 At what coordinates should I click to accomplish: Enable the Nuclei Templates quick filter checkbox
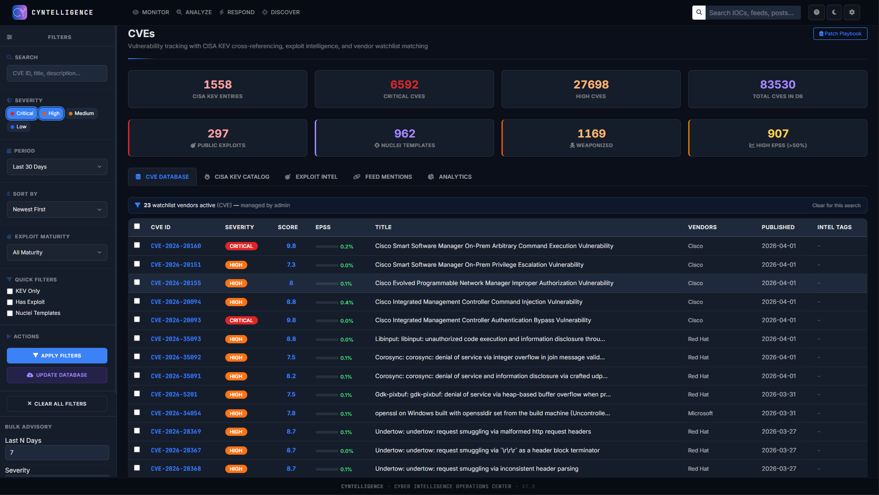coord(10,313)
